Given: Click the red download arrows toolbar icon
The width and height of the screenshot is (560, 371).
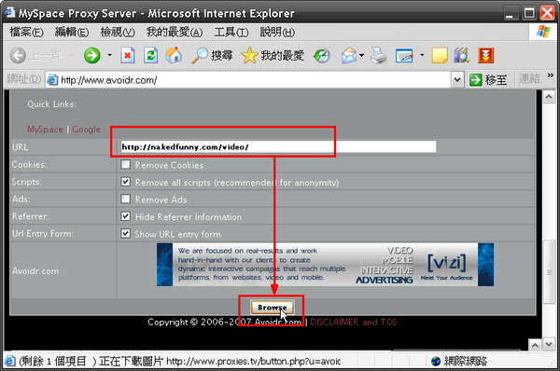Looking at the screenshot, I should pos(485,56).
